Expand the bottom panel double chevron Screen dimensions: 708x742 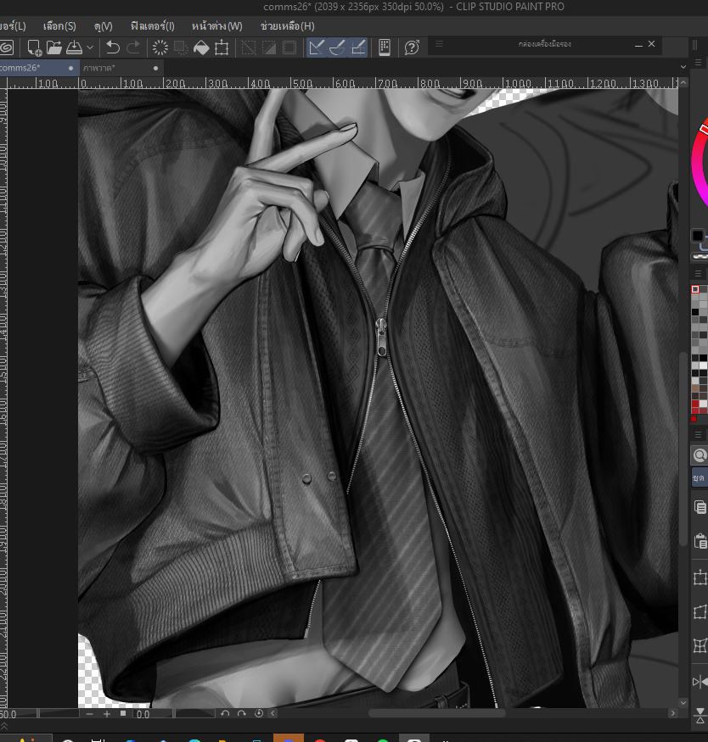[4, 726]
